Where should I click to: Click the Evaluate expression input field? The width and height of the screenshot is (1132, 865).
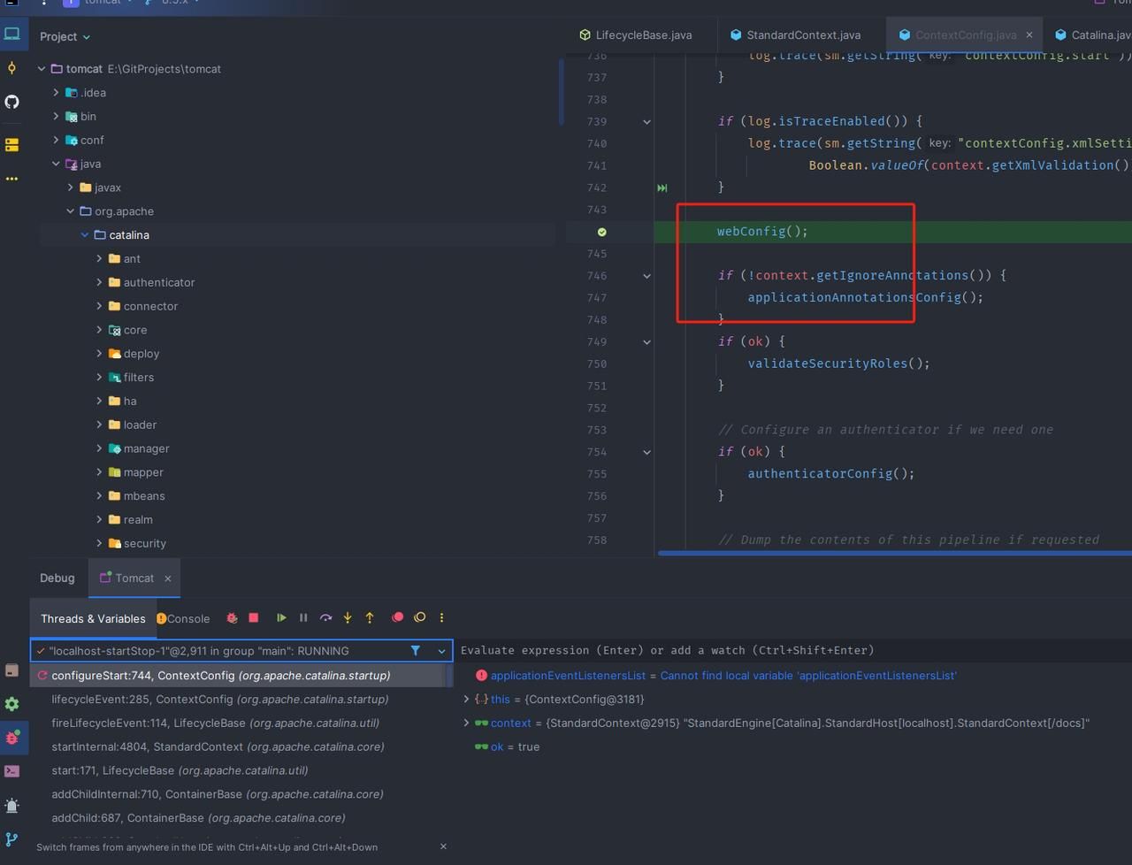coord(794,650)
